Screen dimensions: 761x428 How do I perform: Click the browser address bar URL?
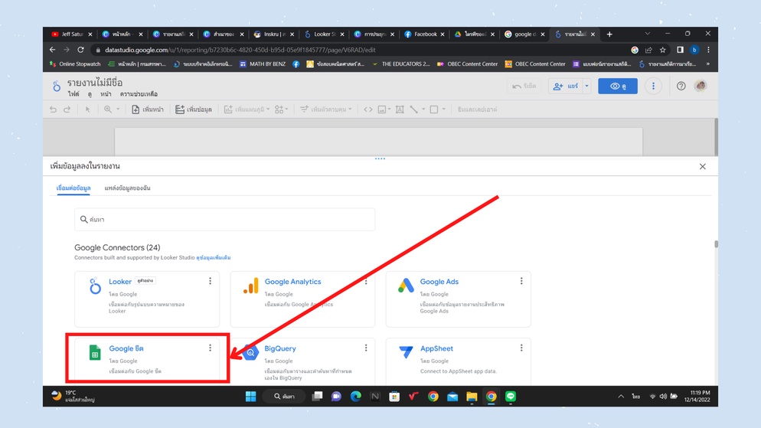[x=240, y=50]
